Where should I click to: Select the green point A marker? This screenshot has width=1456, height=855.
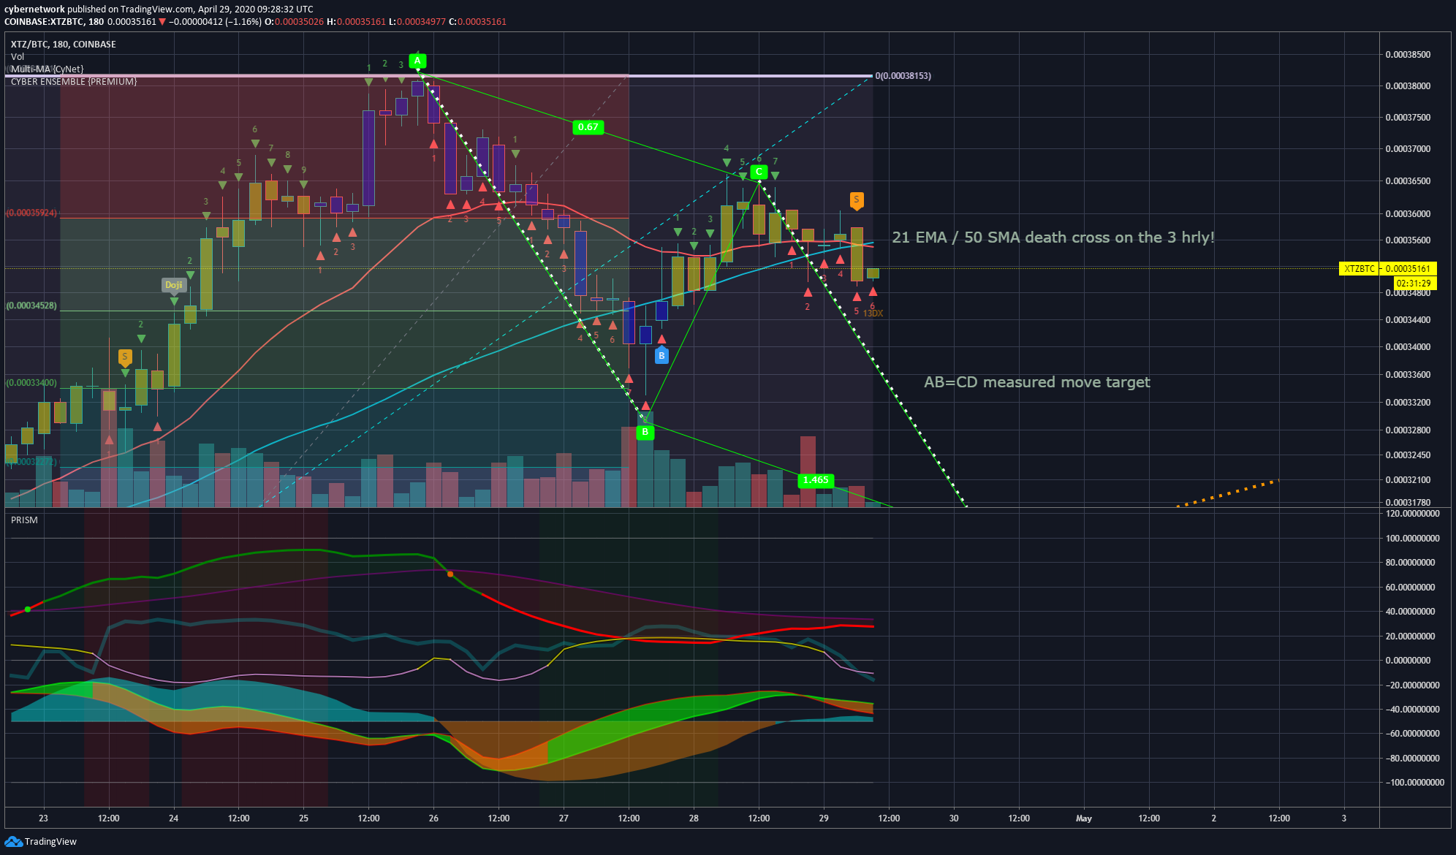[x=417, y=61]
